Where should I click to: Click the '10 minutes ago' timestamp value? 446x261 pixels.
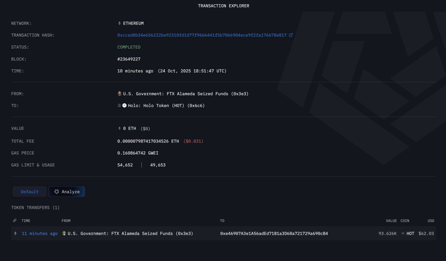pyautogui.click(x=135, y=71)
